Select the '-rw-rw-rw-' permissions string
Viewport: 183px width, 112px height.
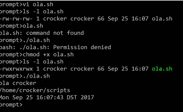click(16, 19)
